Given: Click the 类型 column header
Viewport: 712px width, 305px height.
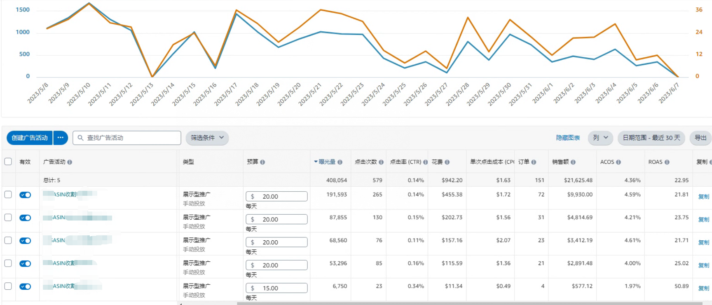Looking at the screenshot, I should (x=188, y=162).
